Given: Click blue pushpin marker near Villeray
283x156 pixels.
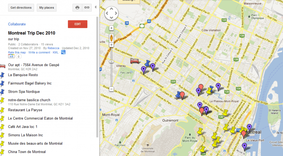Looking at the screenshot, I should pos(148,63).
